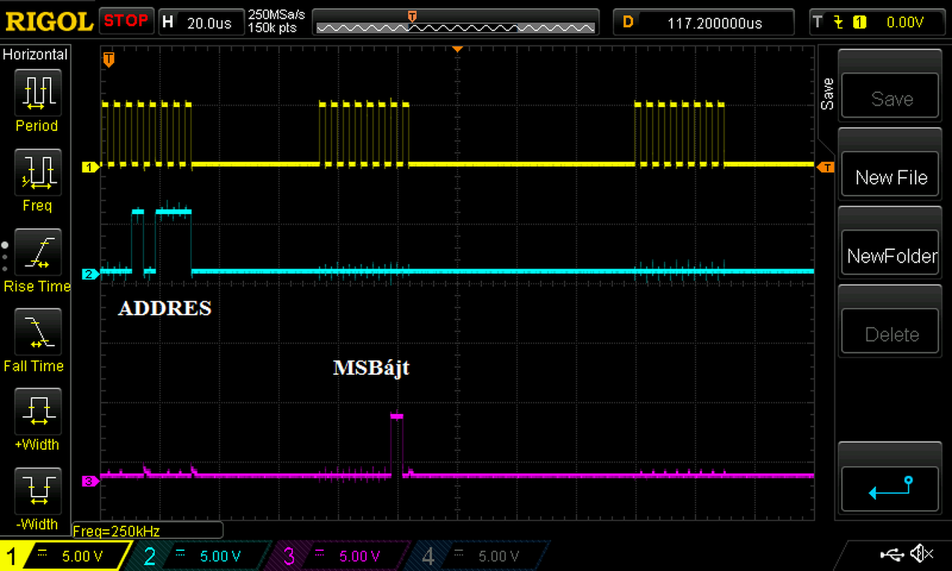Click the Freq=250kHz measurement result
Viewport: 952px width, 571px height.
[117, 531]
